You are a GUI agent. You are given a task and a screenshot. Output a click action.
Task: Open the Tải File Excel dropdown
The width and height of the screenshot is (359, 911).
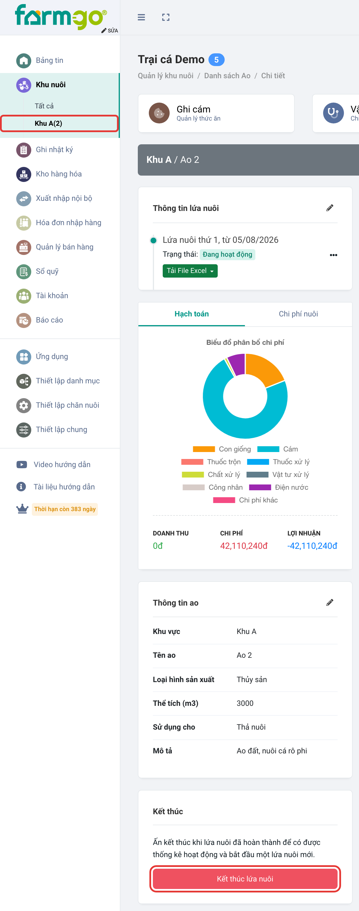pyautogui.click(x=190, y=271)
